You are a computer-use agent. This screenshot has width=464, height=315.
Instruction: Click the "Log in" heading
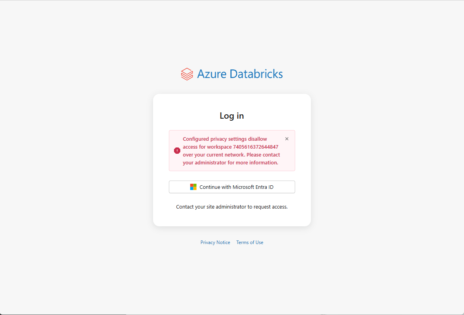pyautogui.click(x=232, y=116)
